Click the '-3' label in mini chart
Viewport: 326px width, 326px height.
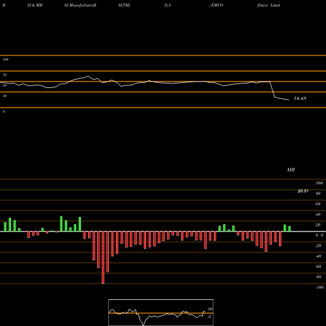pos(209,317)
